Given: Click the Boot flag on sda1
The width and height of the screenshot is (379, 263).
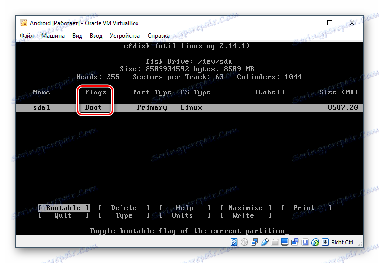Looking at the screenshot, I should pyautogui.click(x=94, y=108).
